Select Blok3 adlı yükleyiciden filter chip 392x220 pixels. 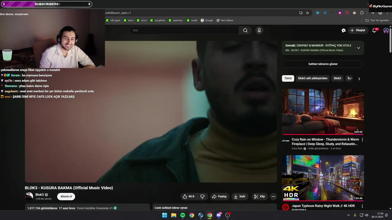(x=313, y=78)
